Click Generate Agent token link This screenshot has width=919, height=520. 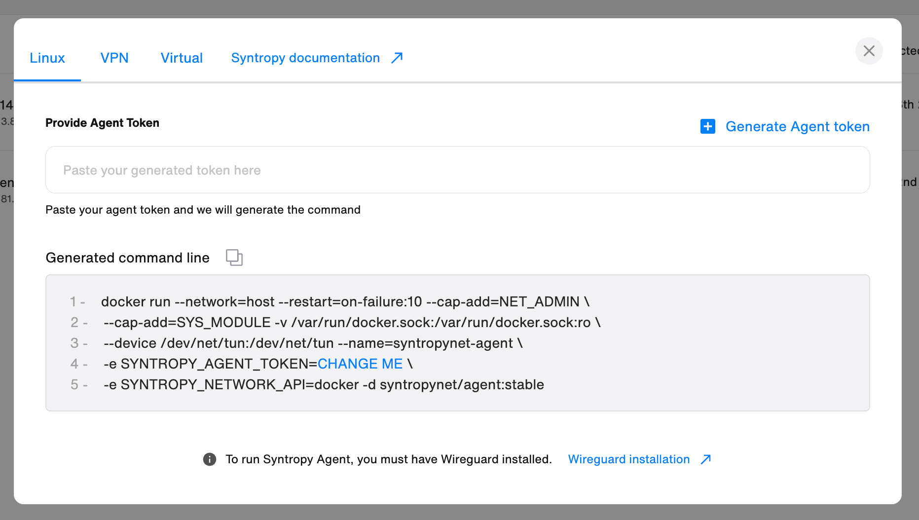[797, 126]
